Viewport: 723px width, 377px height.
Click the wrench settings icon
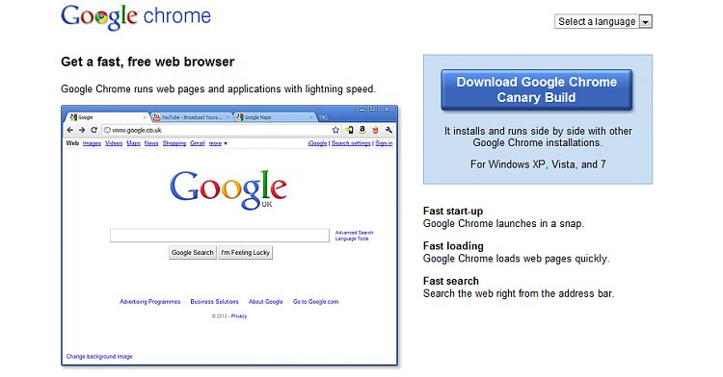[x=388, y=130]
